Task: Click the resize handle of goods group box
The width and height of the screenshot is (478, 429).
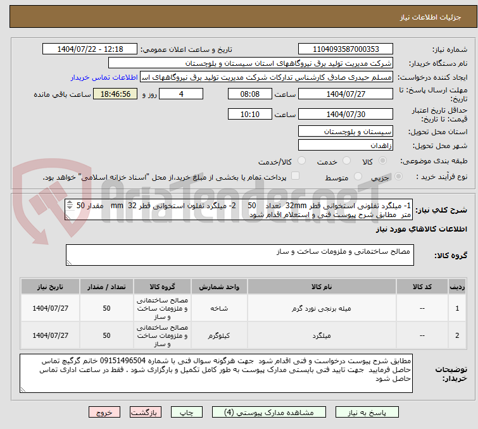Action: coord(69,263)
